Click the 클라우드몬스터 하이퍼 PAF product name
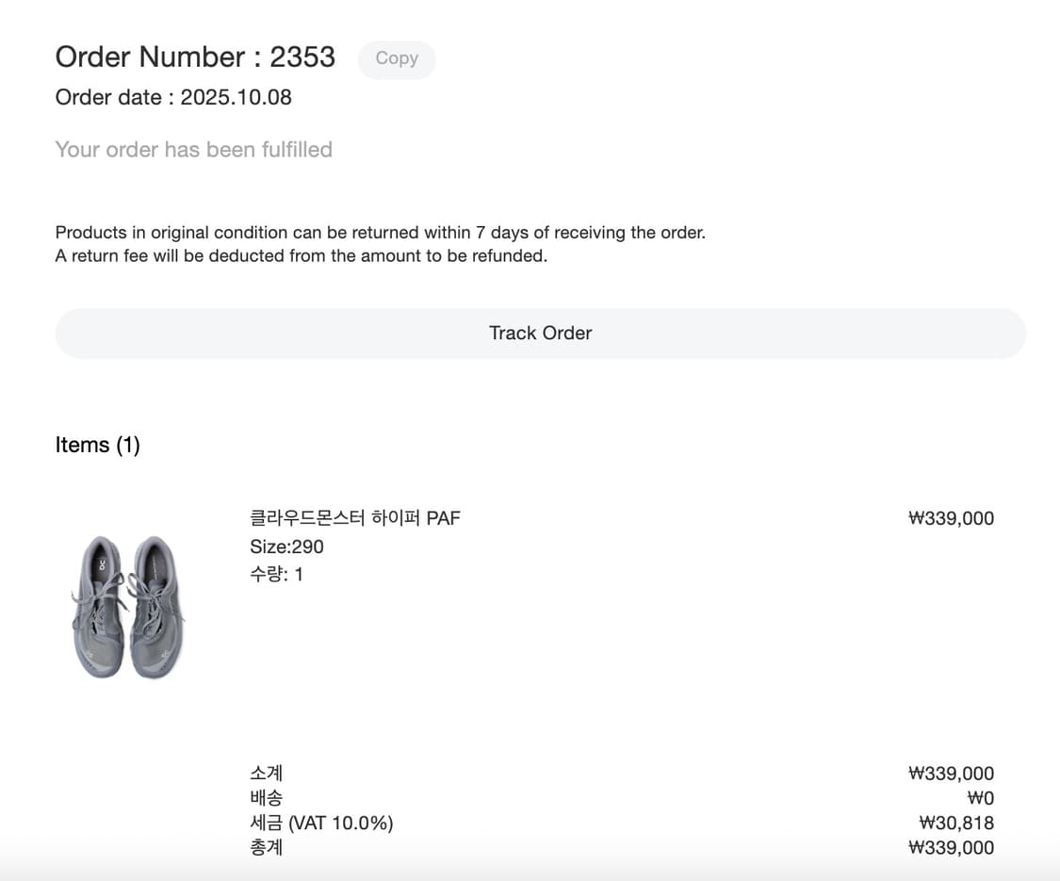Image resolution: width=1060 pixels, height=881 pixels. (354, 518)
